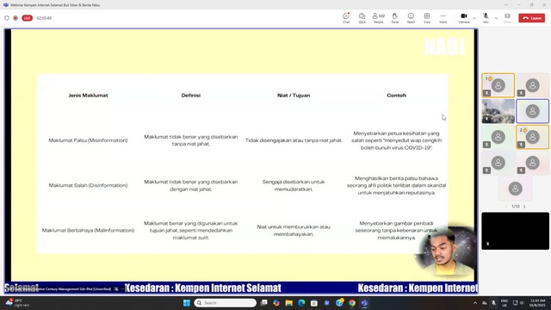The height and width of the screenshot is (310, 551).
Task: Open the Chat panel
Action: [346, 18]
